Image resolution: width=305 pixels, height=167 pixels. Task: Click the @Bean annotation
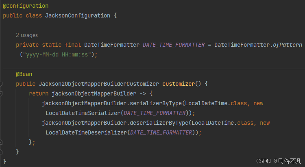coord(24,74)
